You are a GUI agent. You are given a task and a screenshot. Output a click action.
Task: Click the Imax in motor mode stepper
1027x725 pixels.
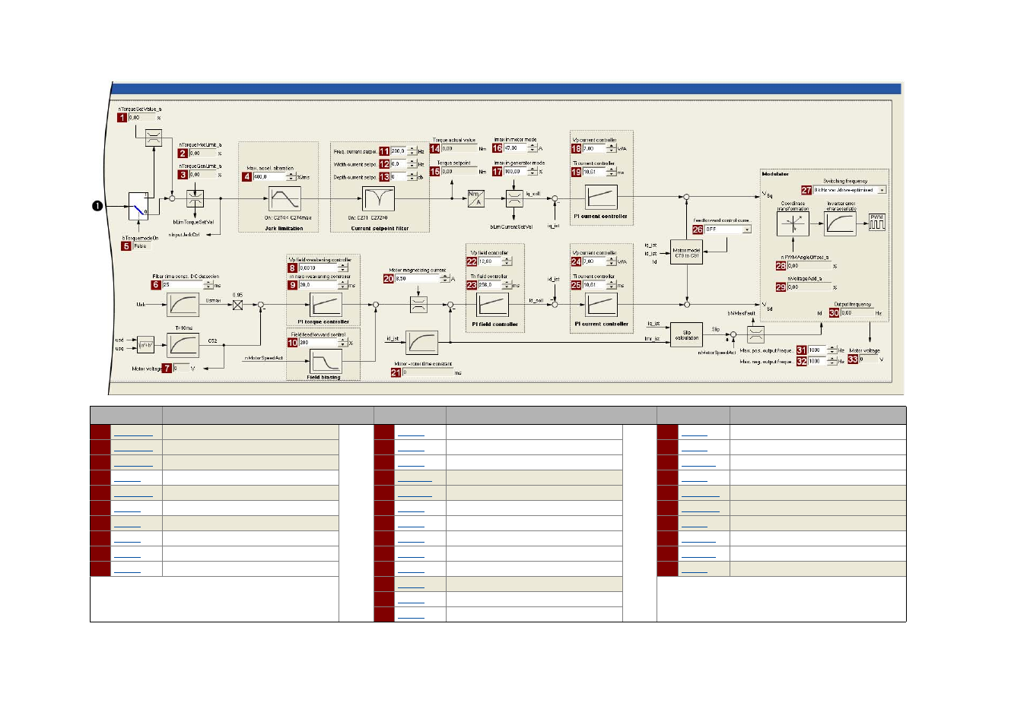pyautogui.click(x=533, y=148)
